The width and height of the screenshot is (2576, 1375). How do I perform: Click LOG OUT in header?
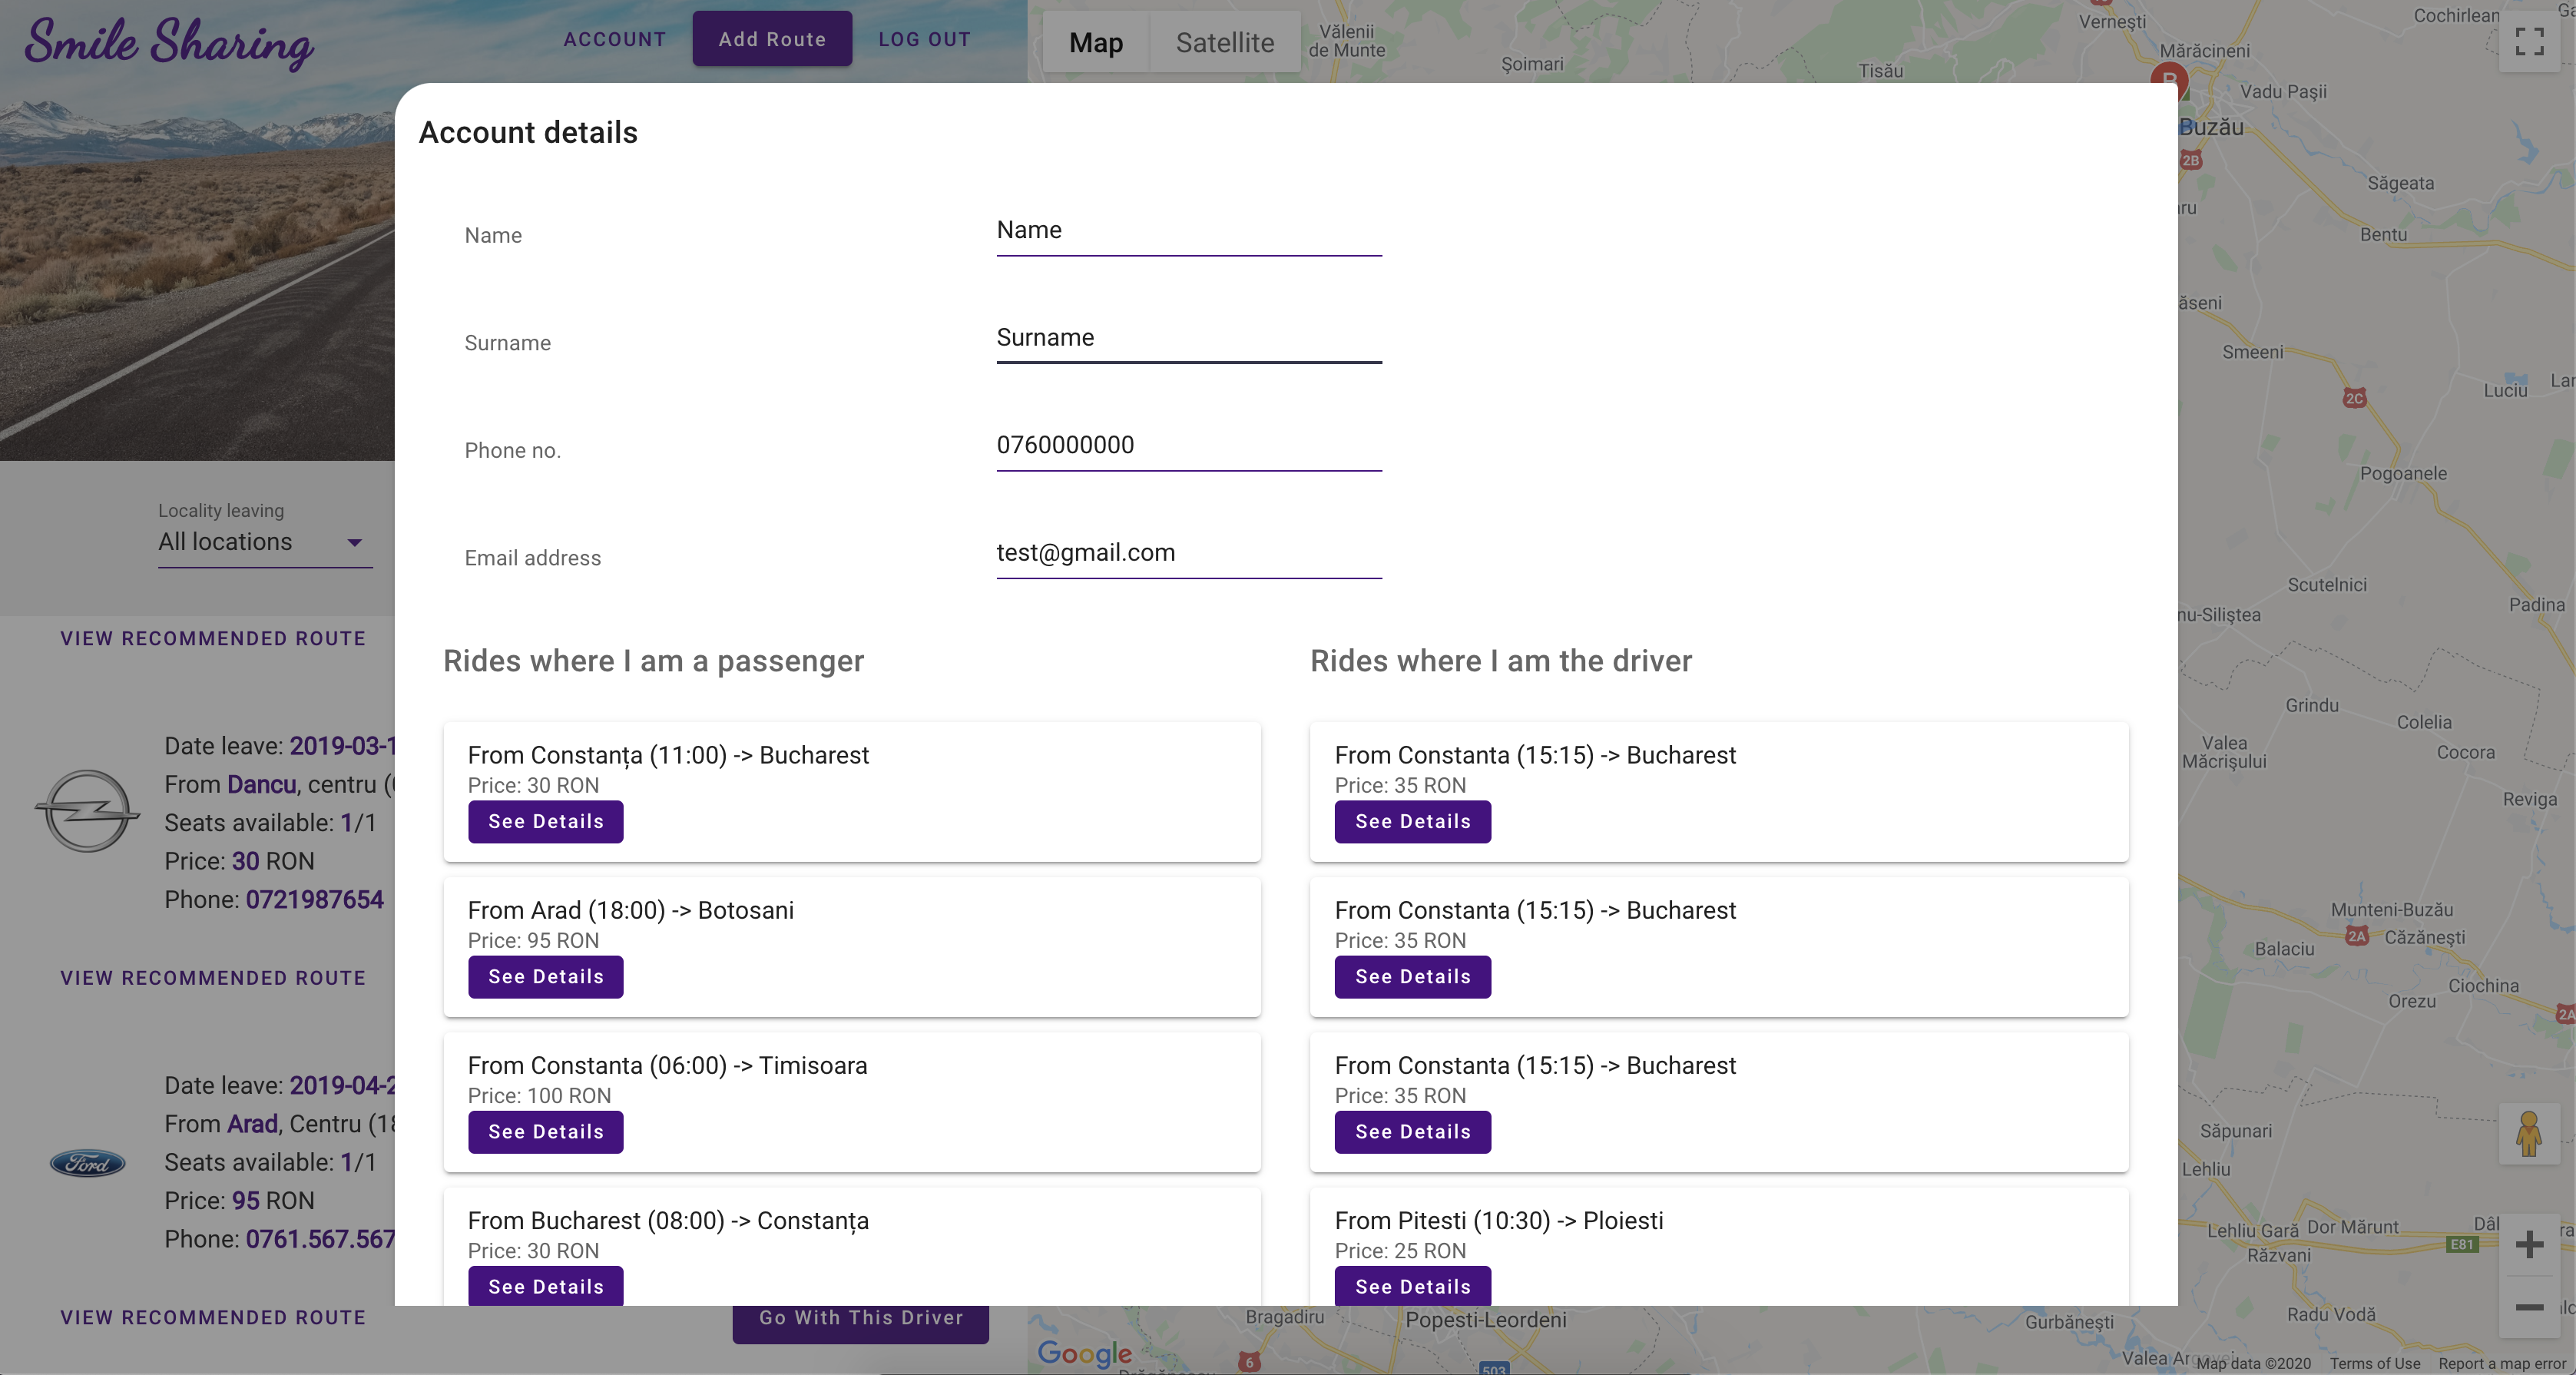[x=924, y=39]
